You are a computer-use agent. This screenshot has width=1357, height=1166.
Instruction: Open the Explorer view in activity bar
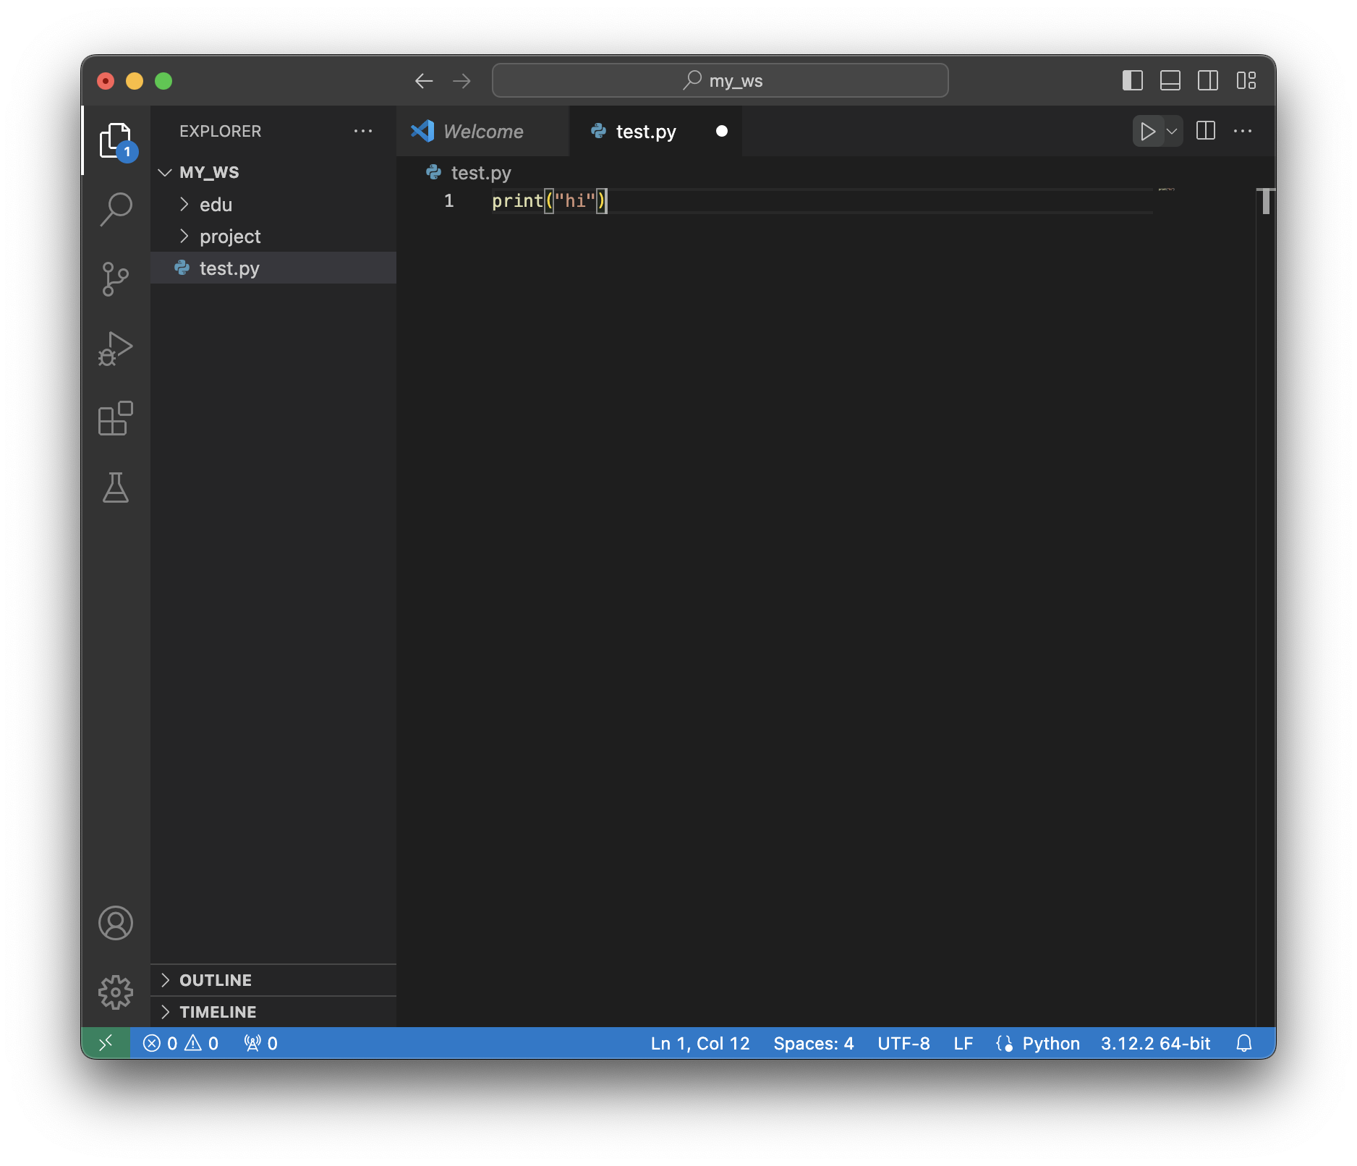(116, 140)
